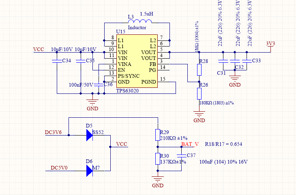This screenshot has height=195, width=296.
Task: Click the '210KΩ ±1%' value text
Action: click(x=174, y=138)
